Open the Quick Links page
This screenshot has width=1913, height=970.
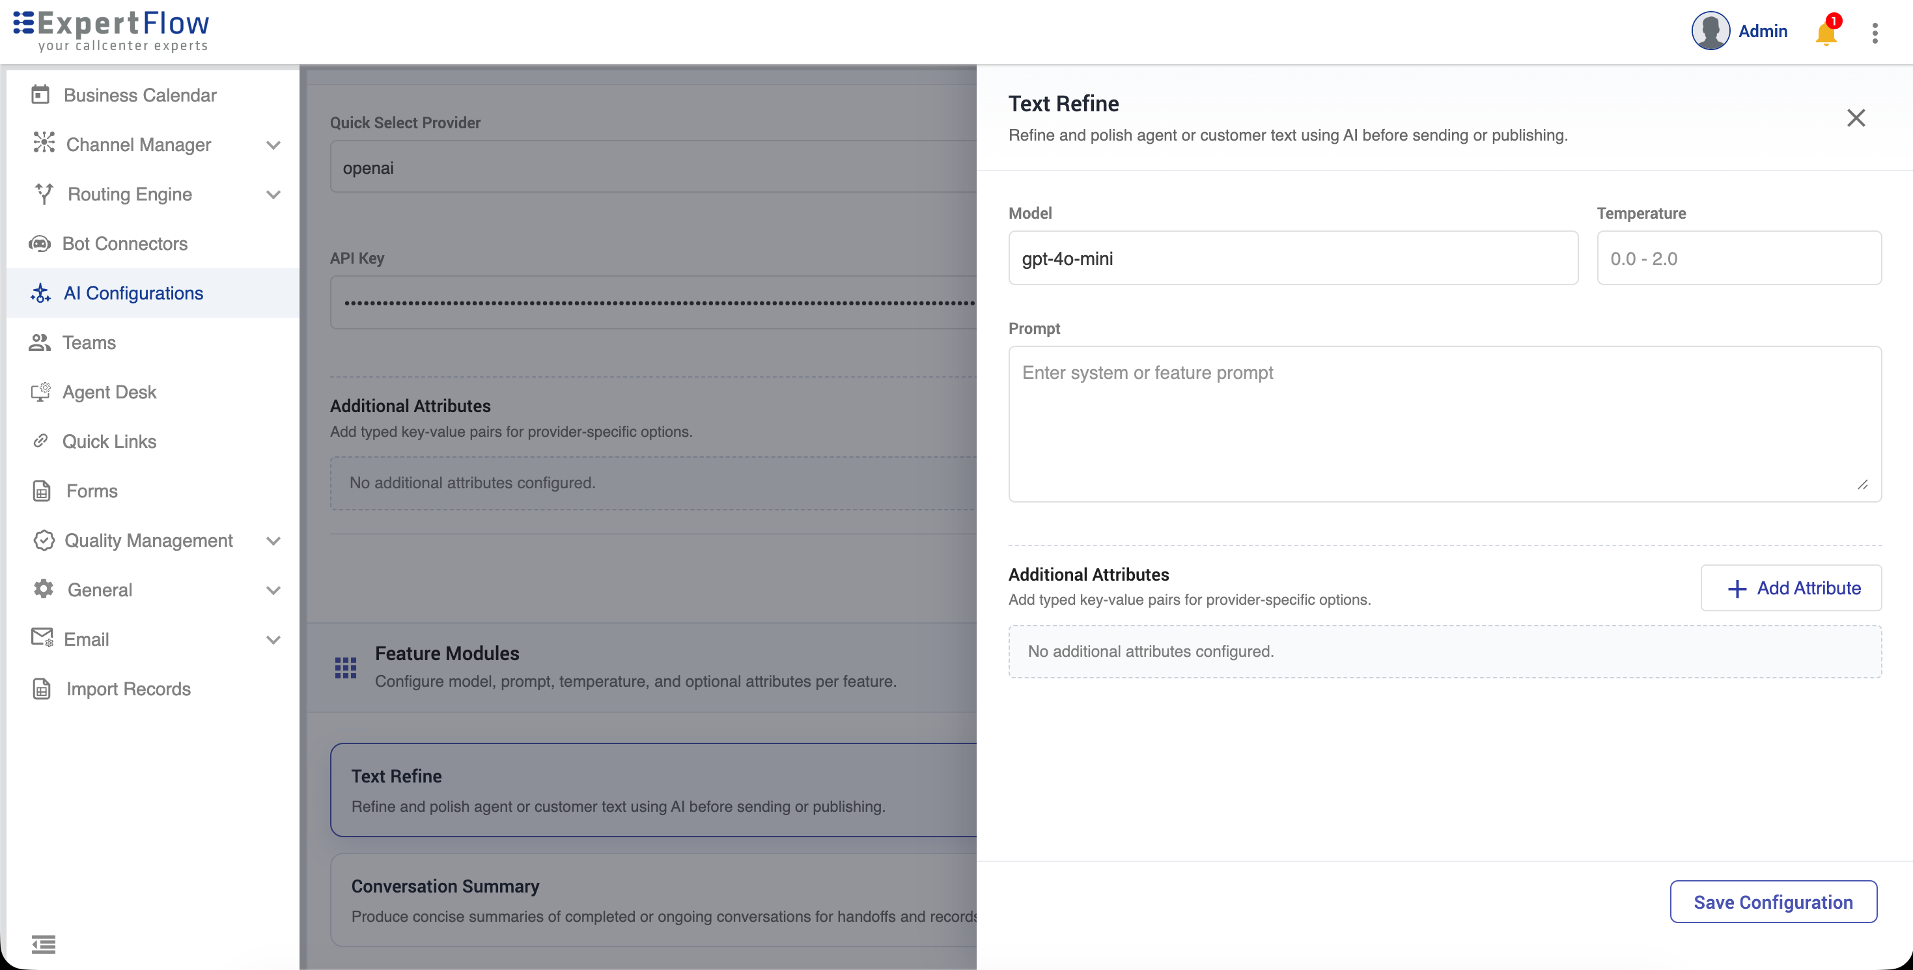[x=152, y=441]
